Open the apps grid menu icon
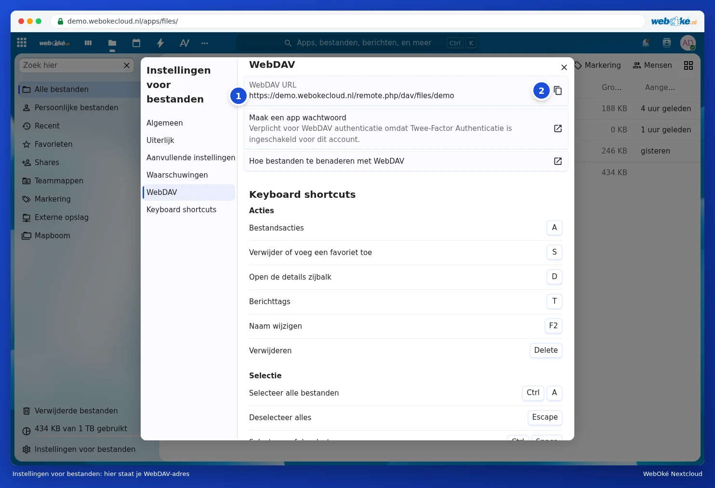 point(22,43)
